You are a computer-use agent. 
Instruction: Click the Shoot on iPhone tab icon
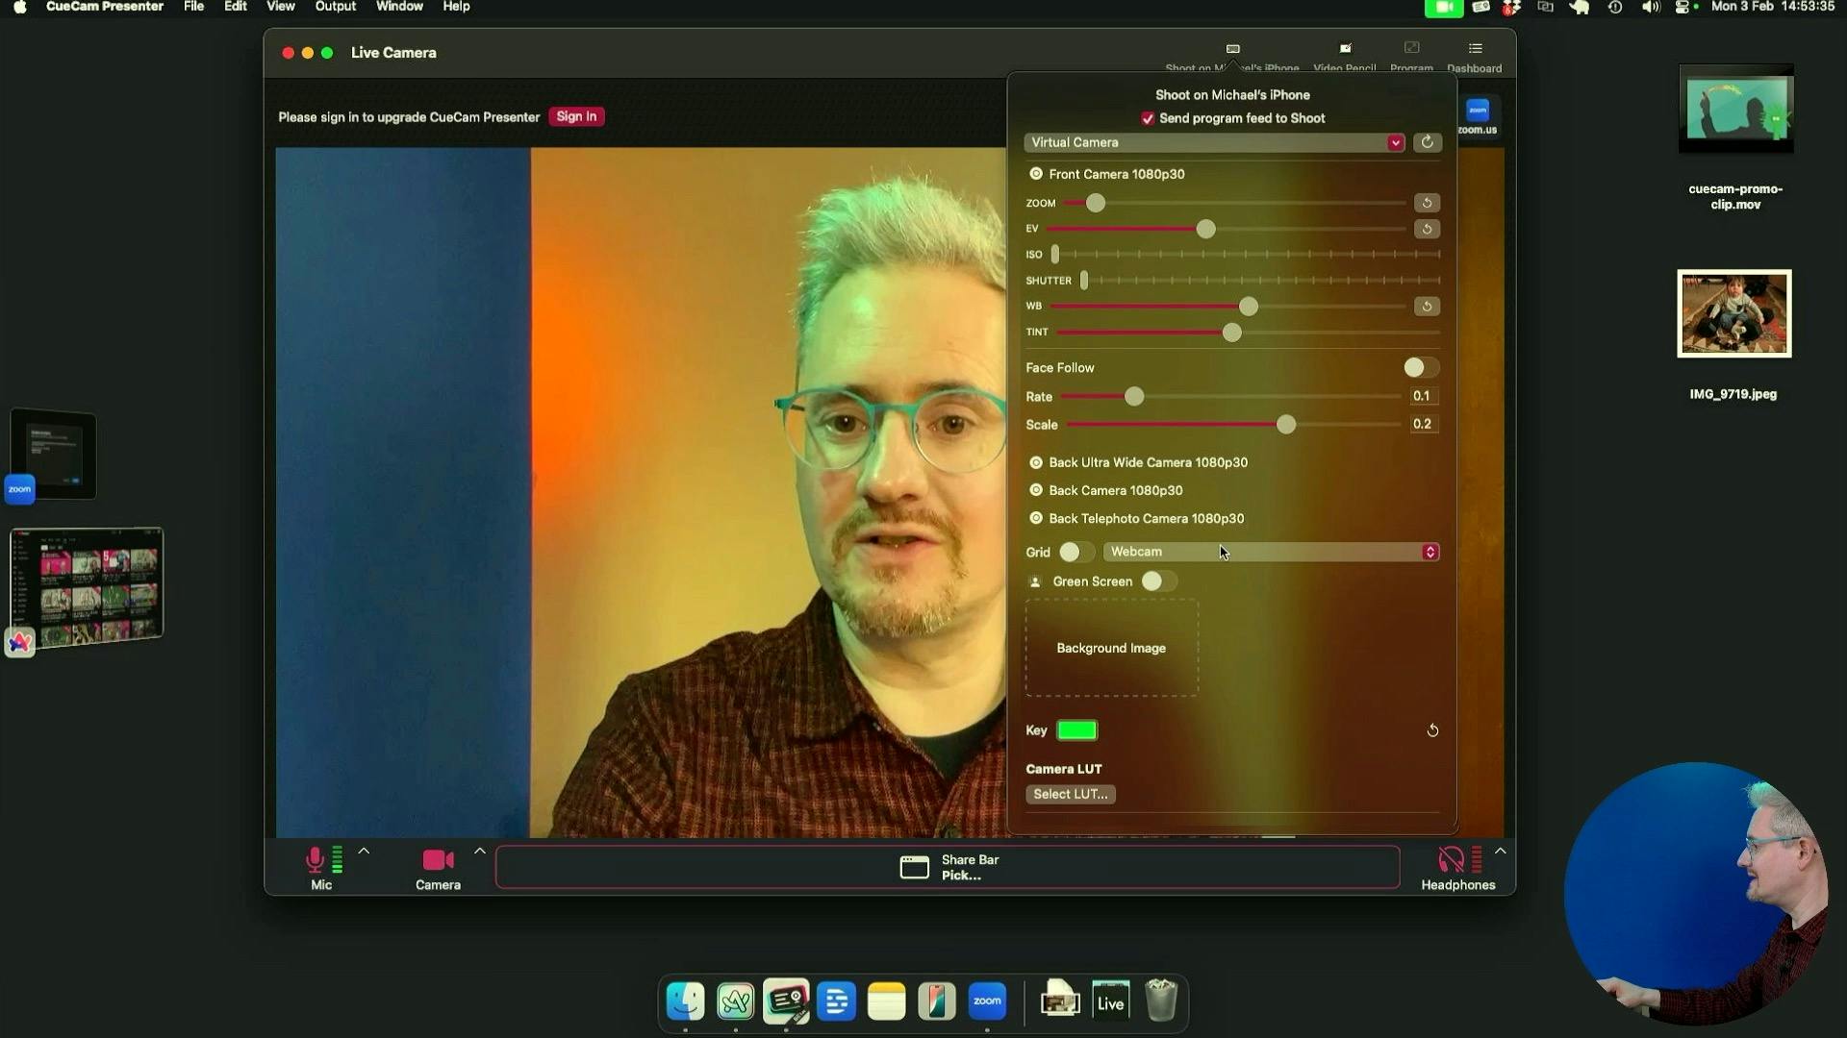[1231, 48]
